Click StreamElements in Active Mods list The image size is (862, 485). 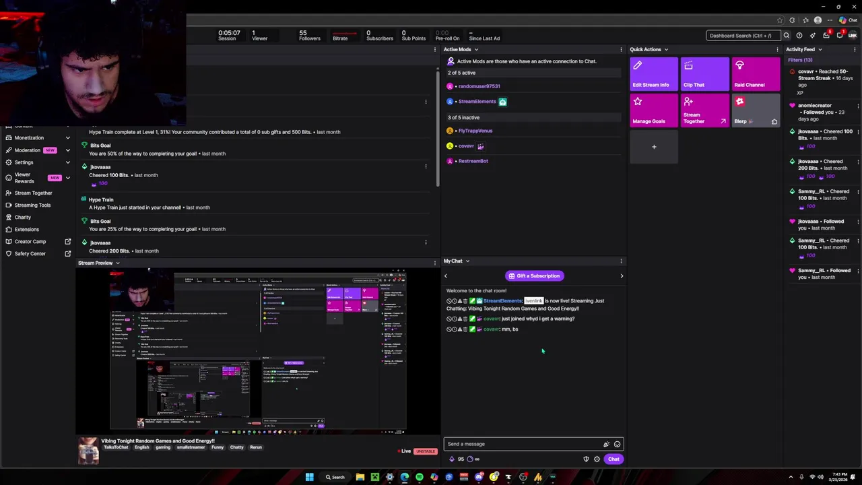[477, 102]
